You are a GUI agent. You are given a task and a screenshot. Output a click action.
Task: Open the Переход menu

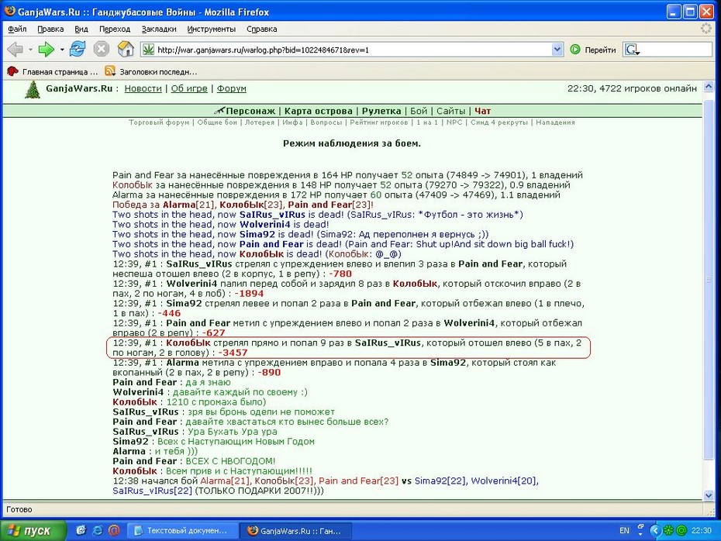(115, 29)
